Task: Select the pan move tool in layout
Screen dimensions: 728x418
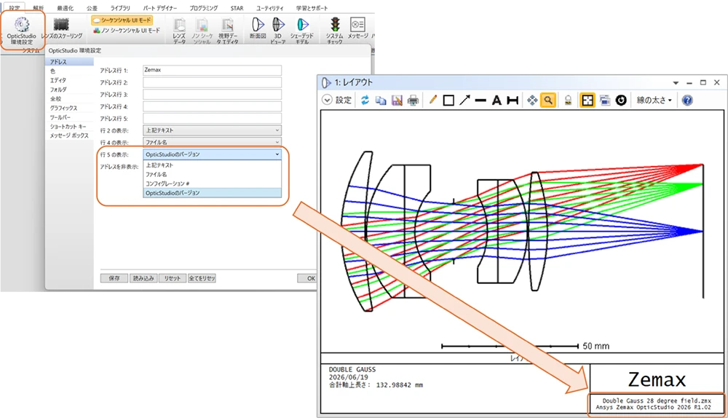Action: click(x=532, y=100)
